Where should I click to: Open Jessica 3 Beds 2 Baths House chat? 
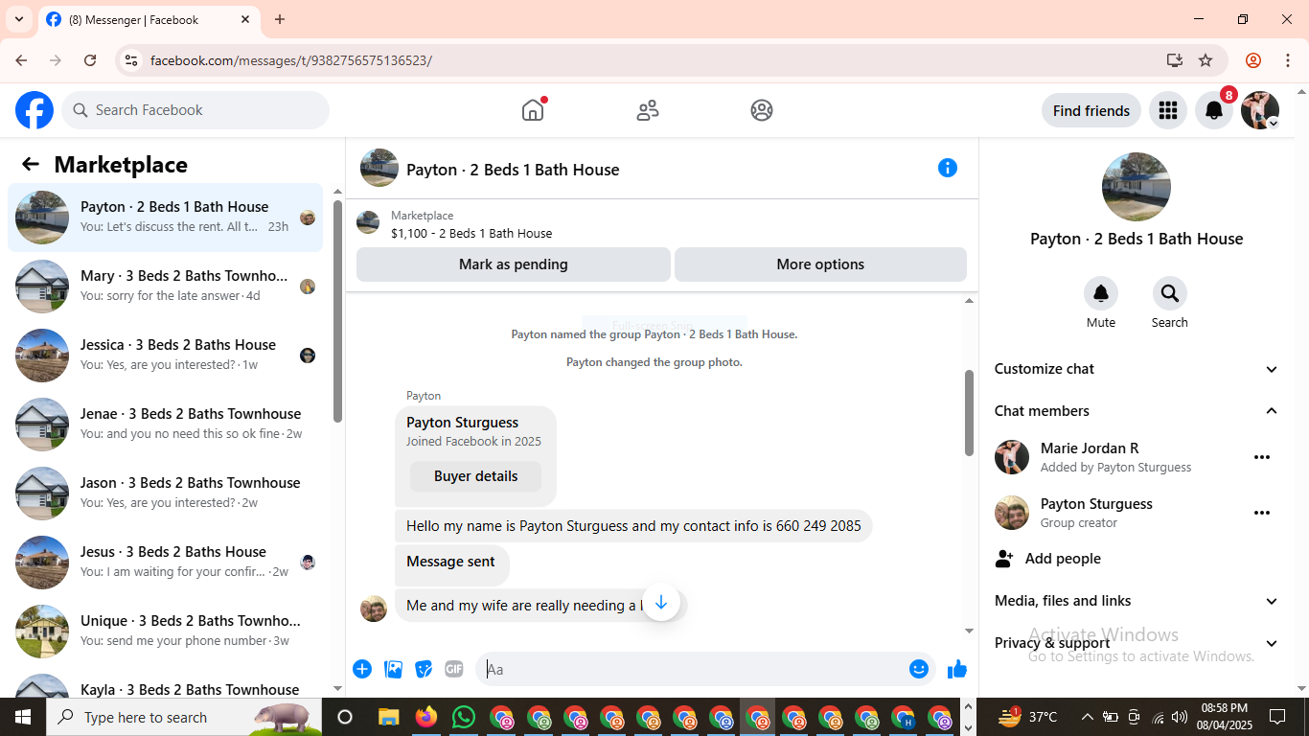(x=166, y=356)
